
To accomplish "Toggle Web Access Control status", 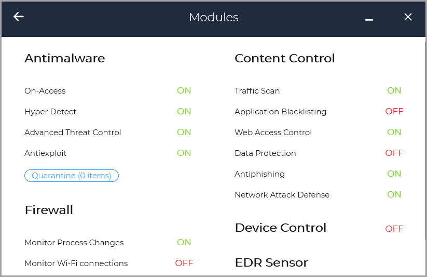I will pos(394,132).
